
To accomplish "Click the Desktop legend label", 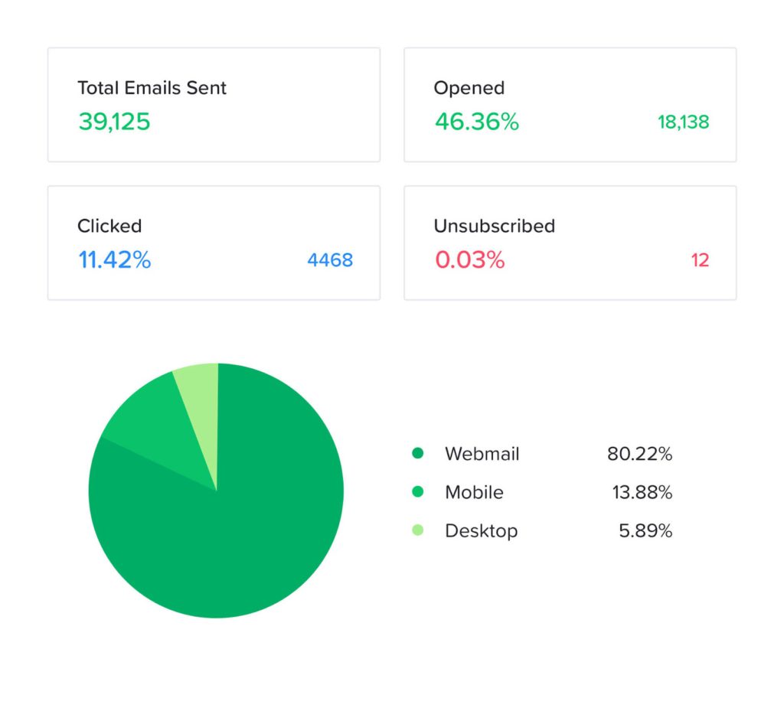I will (x=481, y=530).
